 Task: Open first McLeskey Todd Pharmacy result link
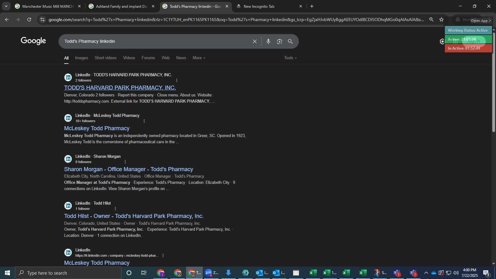point(97,128)
